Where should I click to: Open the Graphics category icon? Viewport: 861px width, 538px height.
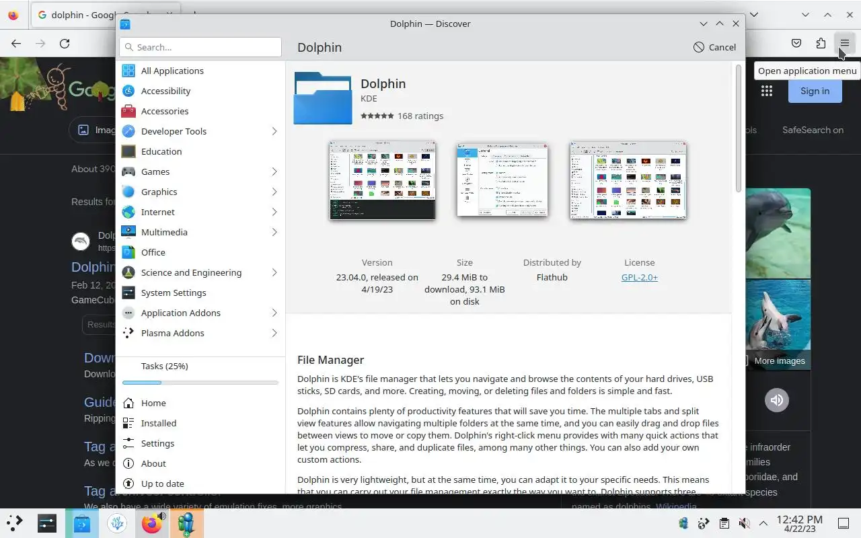(128, 192)
